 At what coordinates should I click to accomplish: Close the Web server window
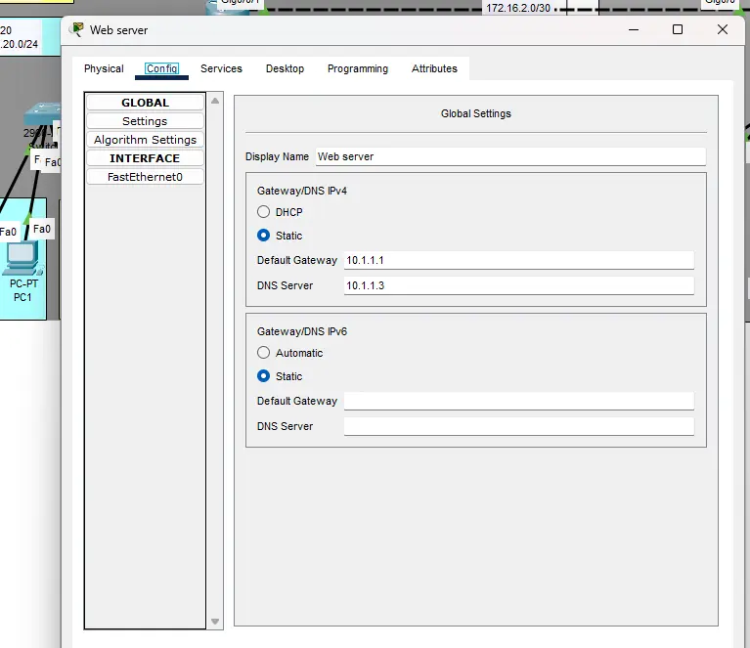coord(723,29)
